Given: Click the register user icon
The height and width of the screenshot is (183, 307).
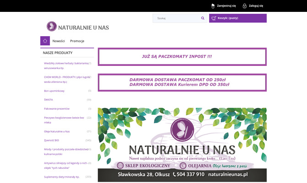Looking at the screenshot, I should point(213,6).
